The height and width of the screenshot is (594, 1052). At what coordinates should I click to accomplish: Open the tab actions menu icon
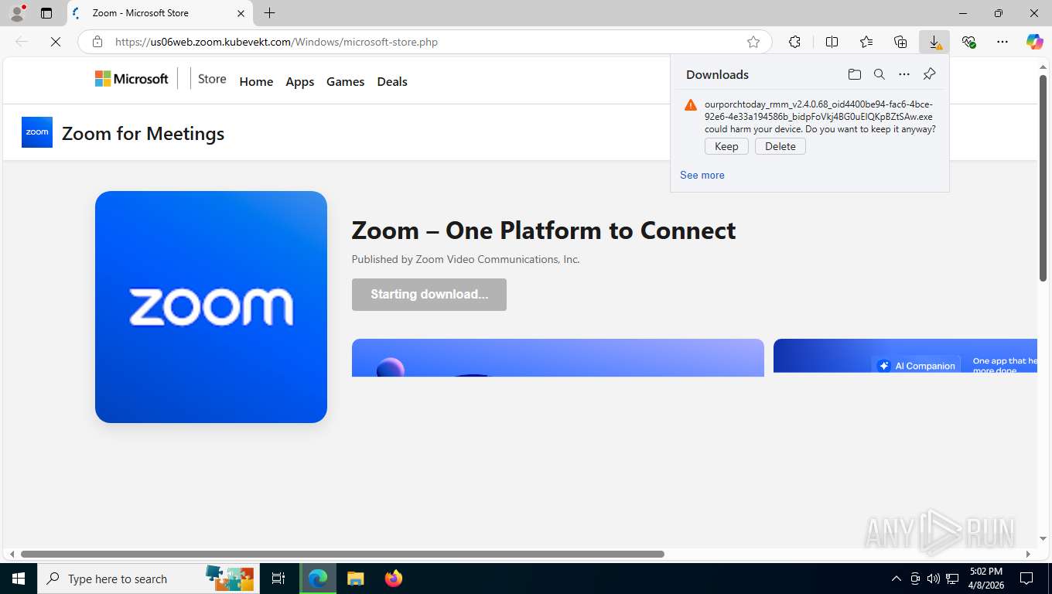[x=46, y=13]
